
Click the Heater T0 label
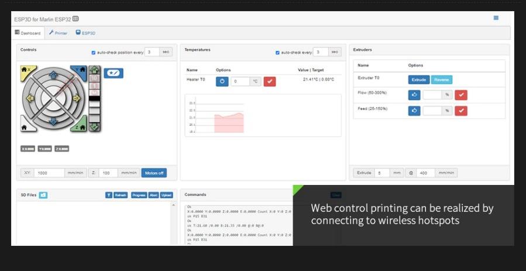tap(195, 80)
